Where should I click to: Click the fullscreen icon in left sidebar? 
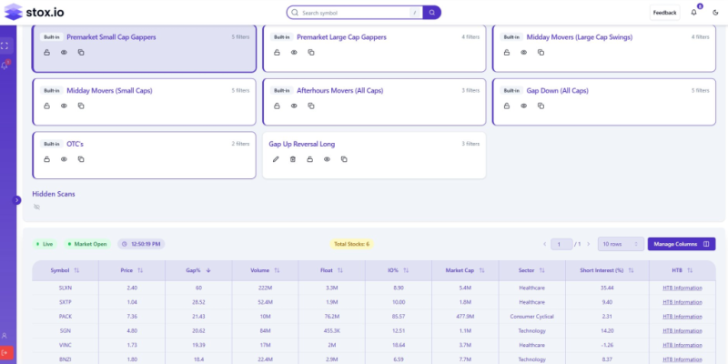5,45
